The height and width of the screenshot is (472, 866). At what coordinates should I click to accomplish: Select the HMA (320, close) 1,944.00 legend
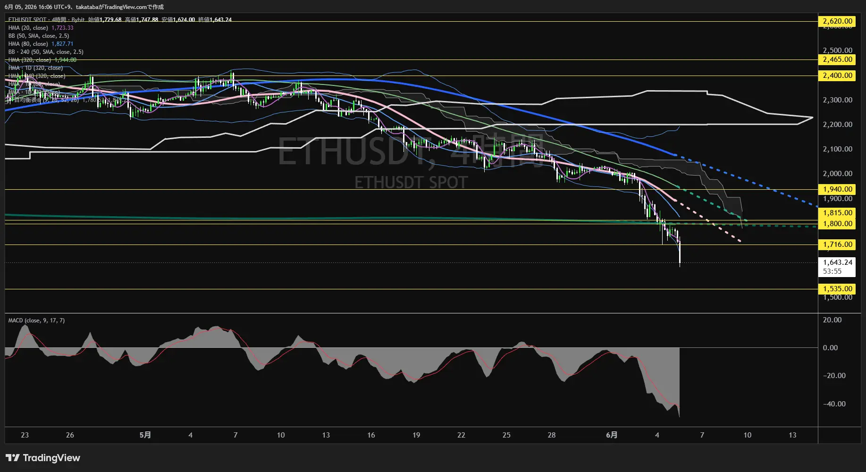[42, 60]
